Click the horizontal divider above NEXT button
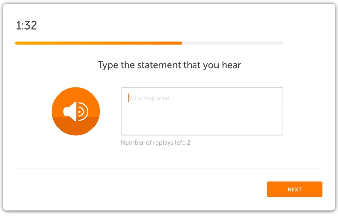The image size is (338, 217). 169,168
